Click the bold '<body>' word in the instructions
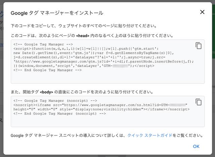Image resolution: width=215 pixels, height=157 pixels. (x=46, y=92)
